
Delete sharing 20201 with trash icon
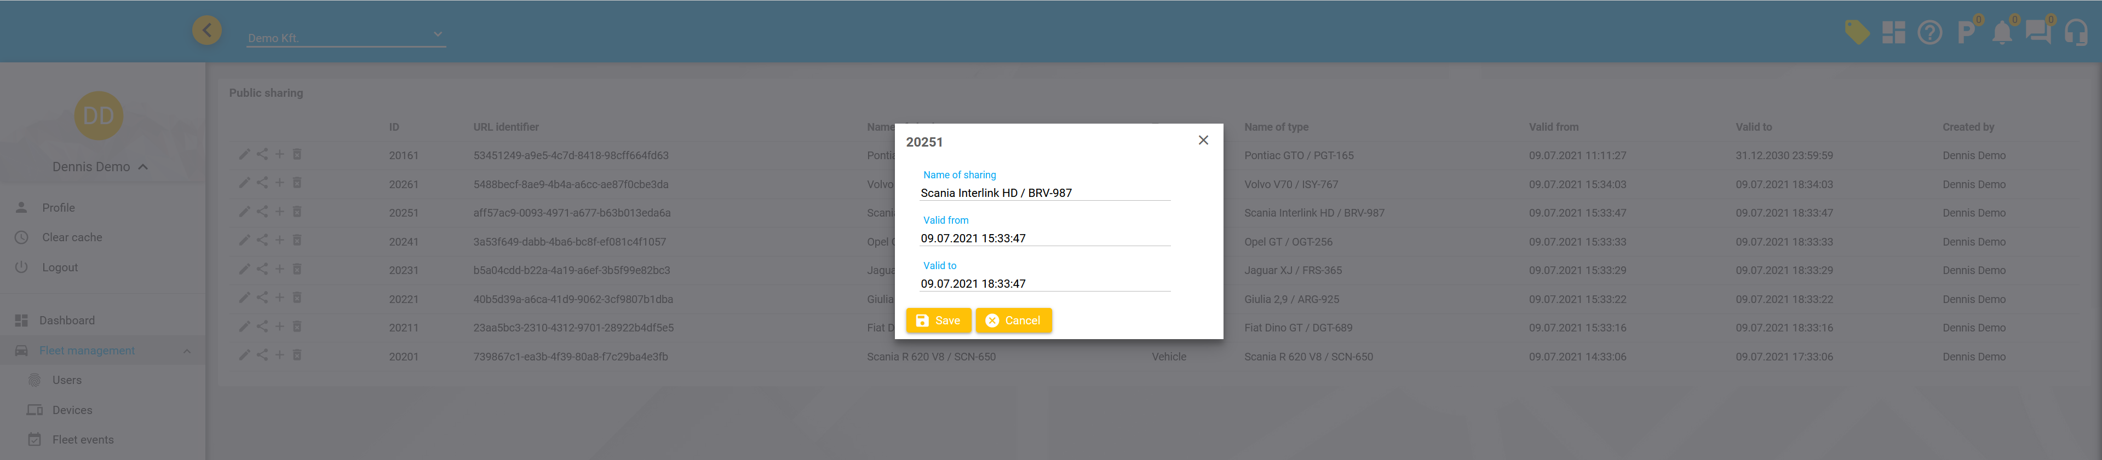297,356
